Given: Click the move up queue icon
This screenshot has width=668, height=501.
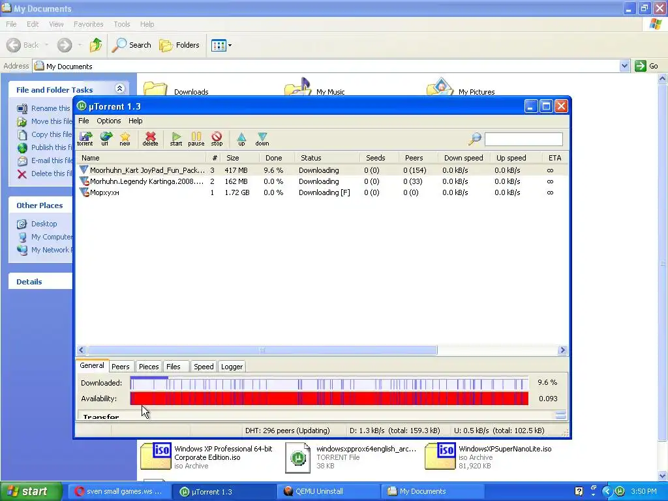Looking at the screenshot, I should tap(241, 138).
